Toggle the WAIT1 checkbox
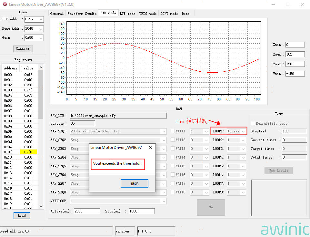 pyautogui.click(x=173, y=131)
